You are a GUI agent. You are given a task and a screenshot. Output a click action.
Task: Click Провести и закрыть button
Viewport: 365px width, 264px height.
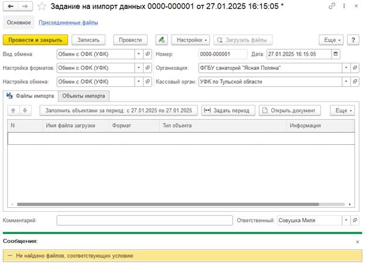pos(35,40)
